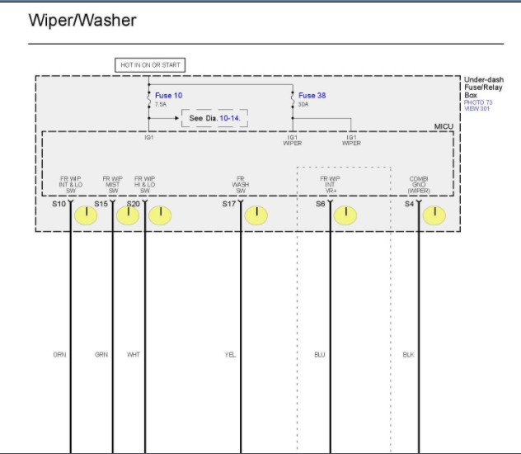Viewport: 521px width, 454px height.
Task: Click the FR WASH SW terminal label
Action: click(241, 185)
